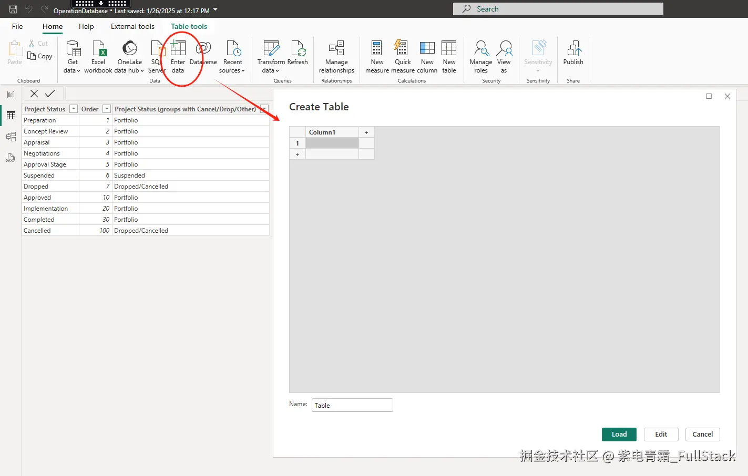Click the Cut scissors icon

click(x=32, y=44)
